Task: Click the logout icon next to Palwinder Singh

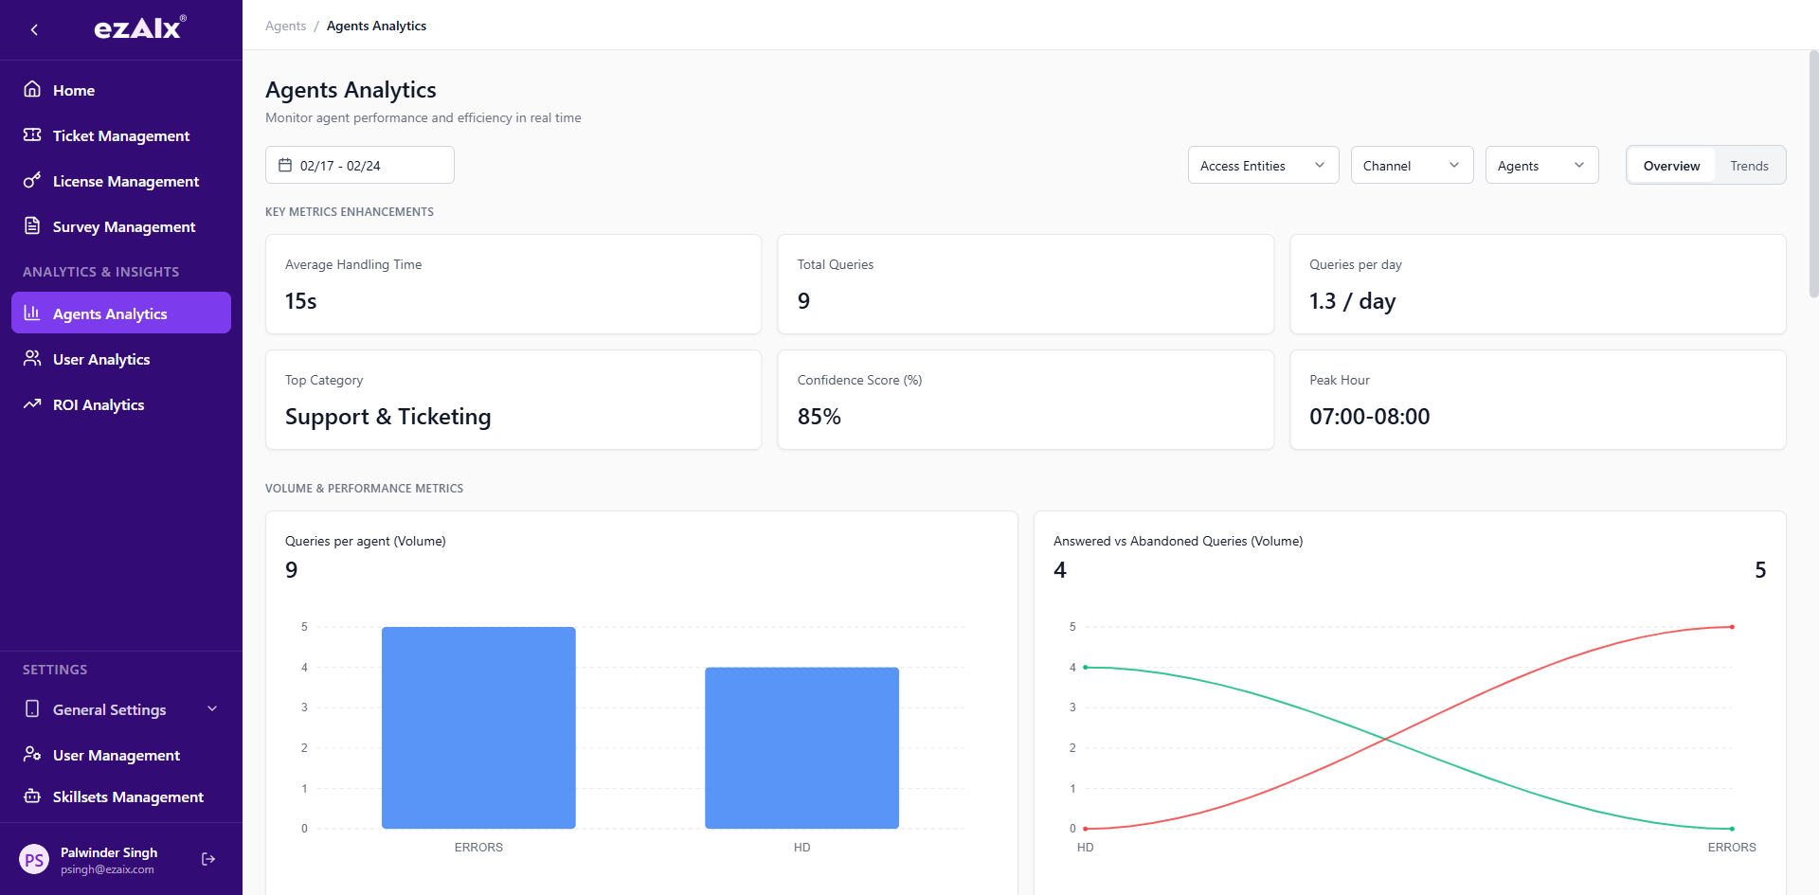Action: coord(208,858)
